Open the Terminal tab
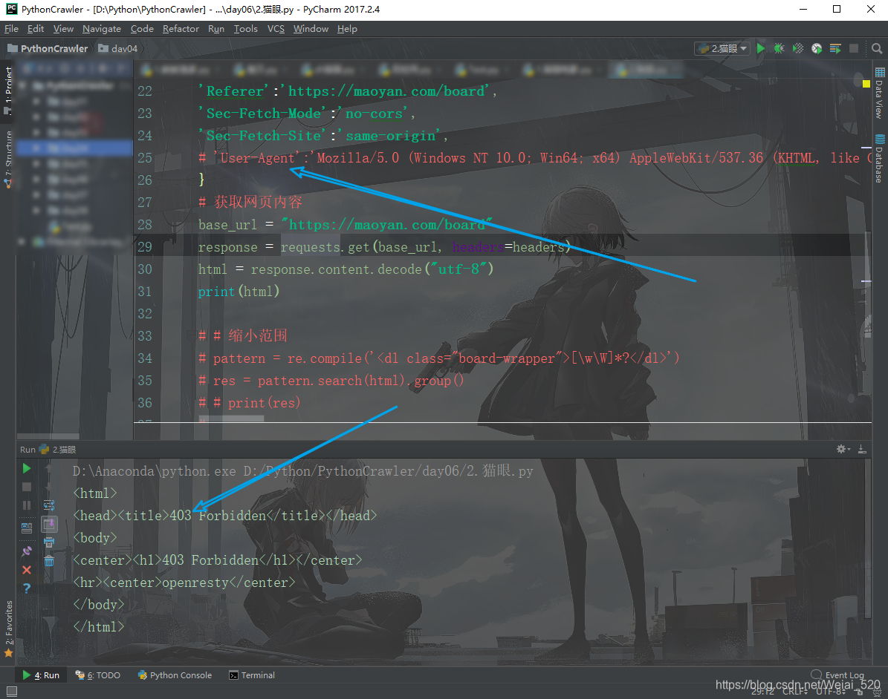This screenshot has width=888, height=699. pos(252,675)
